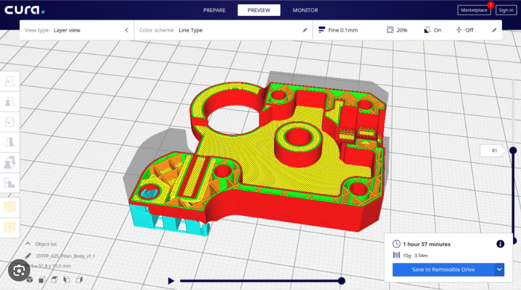Select CFFFP_625_Pitan_Body_v1.1 in object list
The width and height of the screenshot is (521, 290).
pos(65,256)
